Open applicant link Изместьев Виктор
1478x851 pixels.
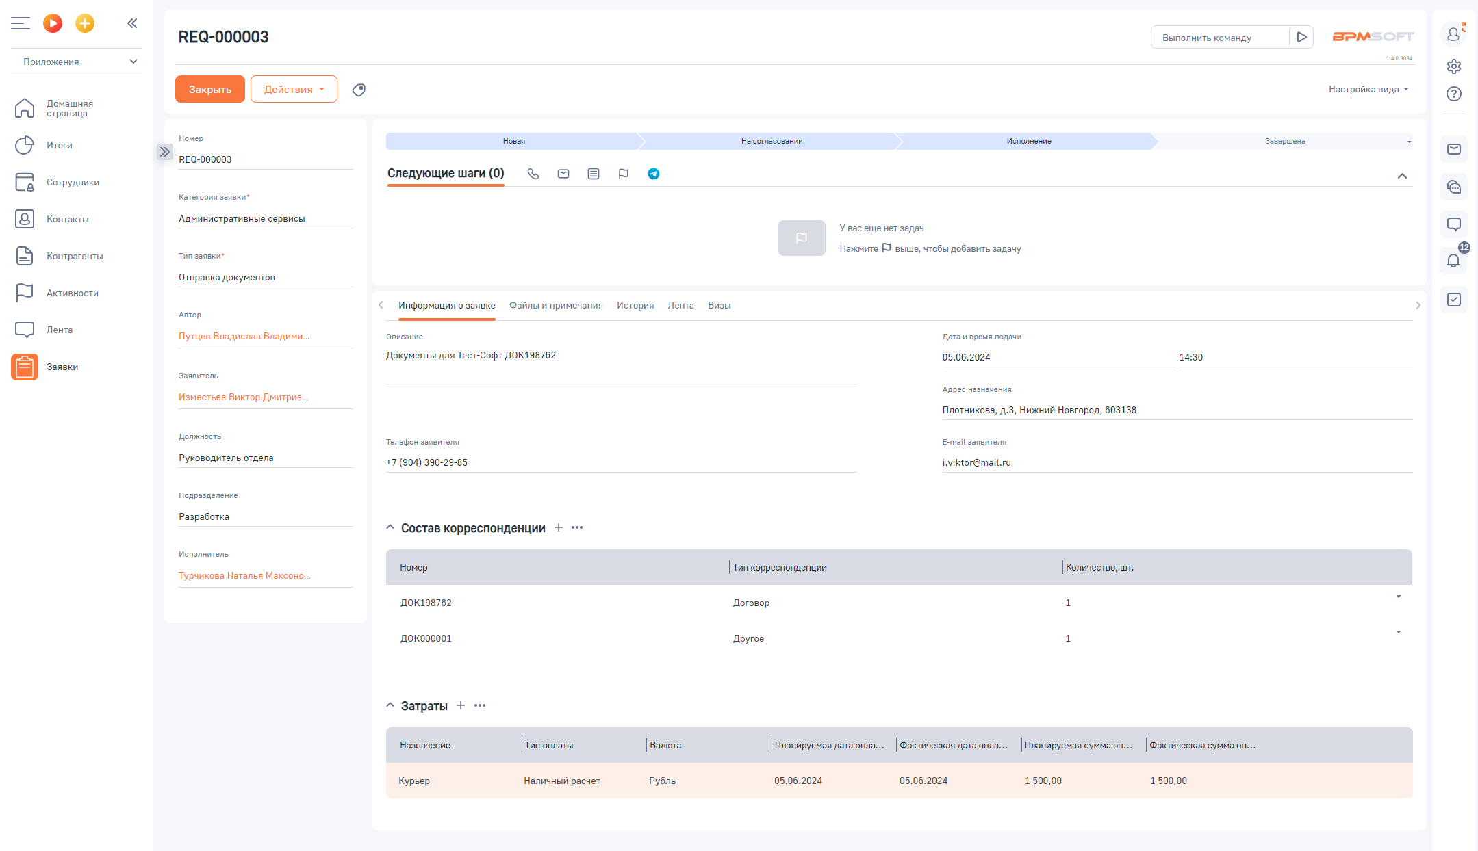(x=243, y=397)
